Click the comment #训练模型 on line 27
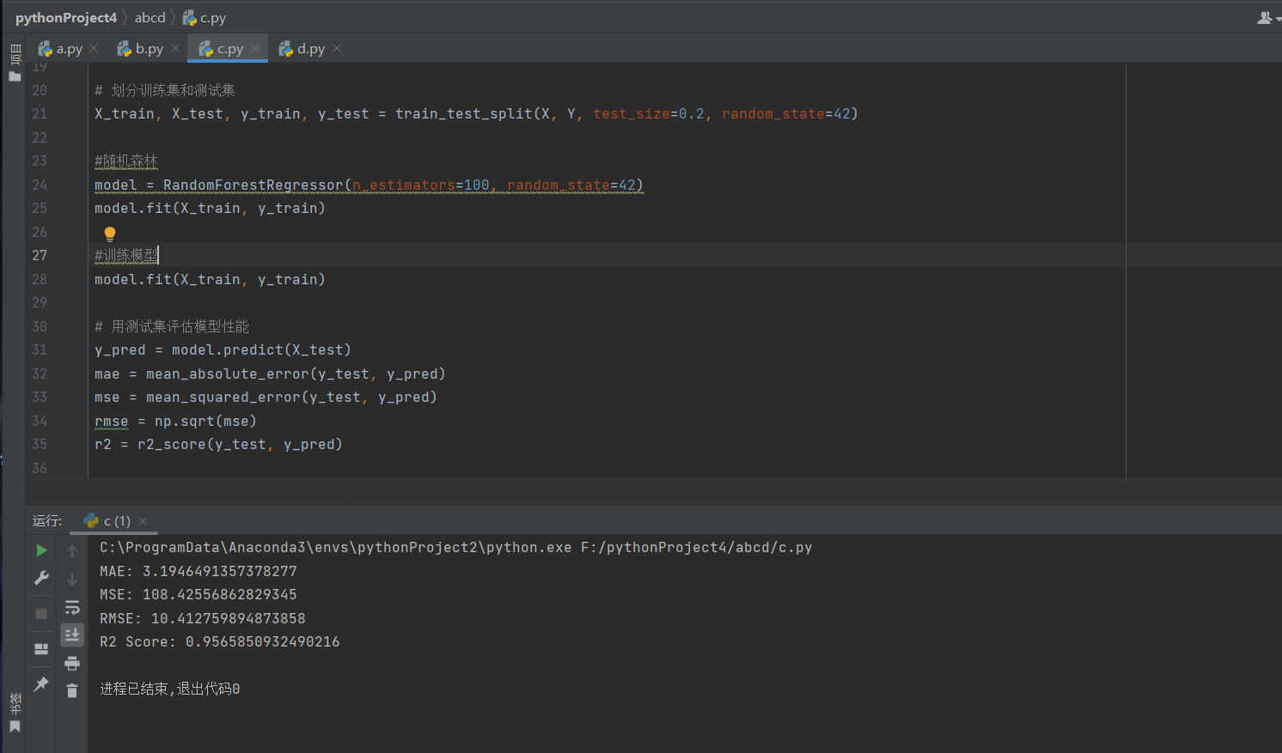 pos(126,255)
